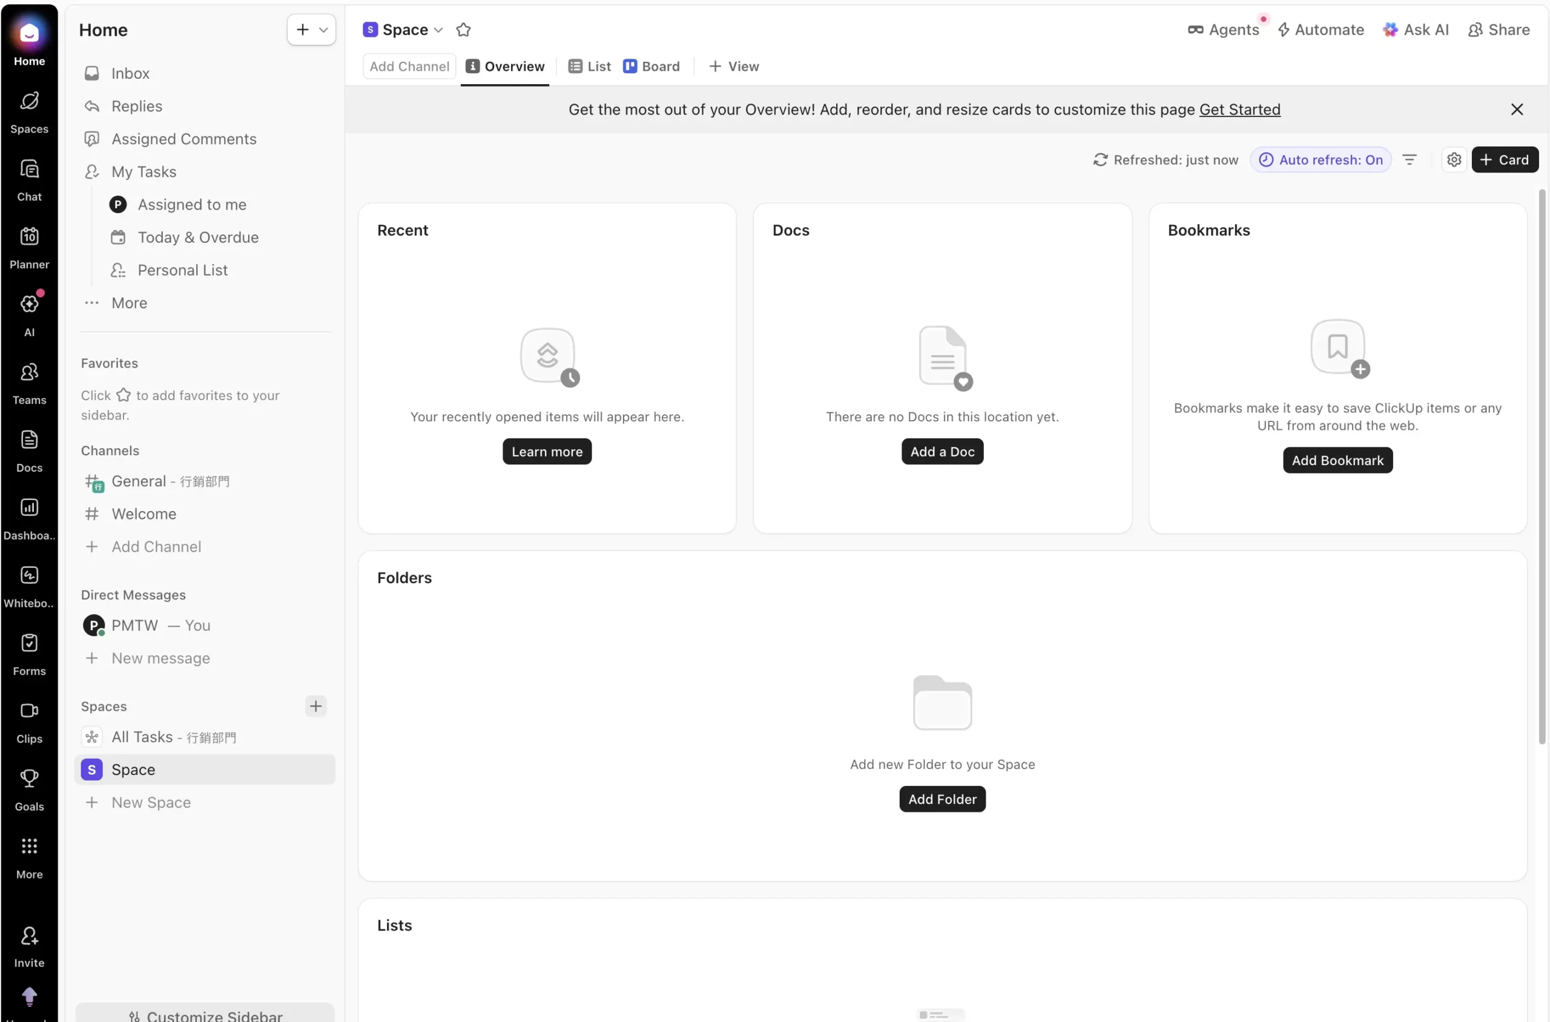
Task: Select the Spaces icon in the left rail
Action: click(x=28, y=111)
